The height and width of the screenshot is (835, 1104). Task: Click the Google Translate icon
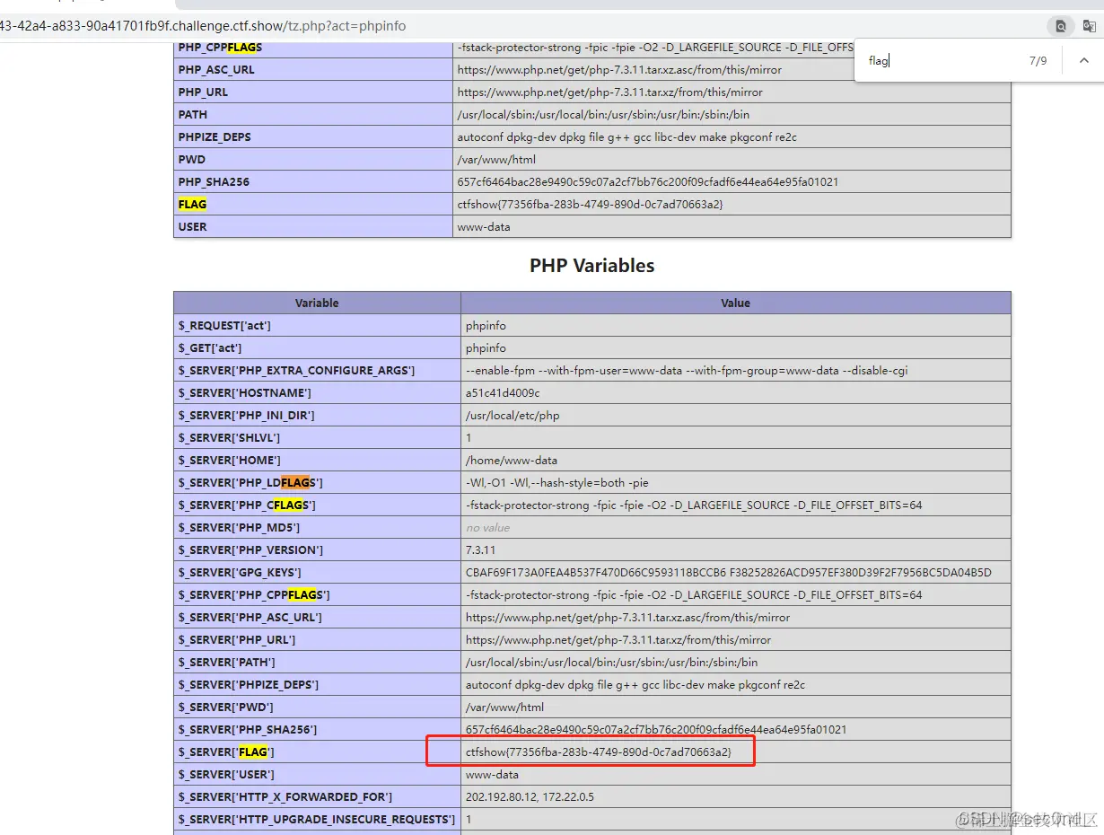(1090, 26)
